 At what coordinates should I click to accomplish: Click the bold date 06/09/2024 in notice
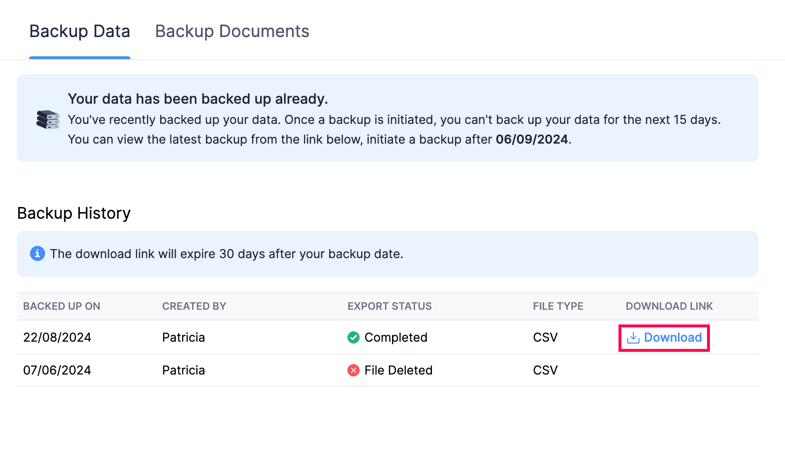[x=531, y=139]
